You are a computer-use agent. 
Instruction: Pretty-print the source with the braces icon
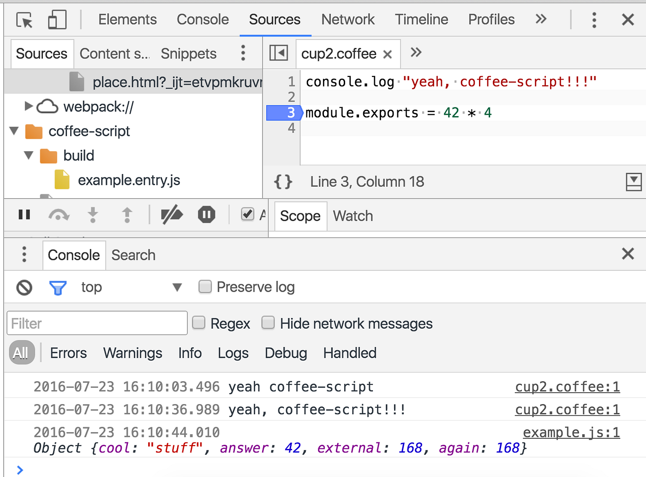(x=283, y=182)
